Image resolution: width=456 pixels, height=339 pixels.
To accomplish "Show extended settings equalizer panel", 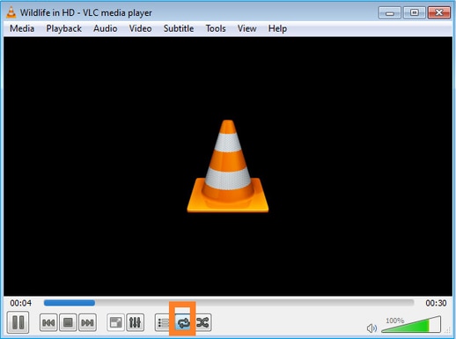I will [x=135, y=322].
